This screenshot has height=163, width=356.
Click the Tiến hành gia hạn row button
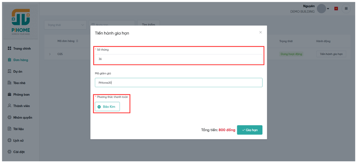click(331, 54)
